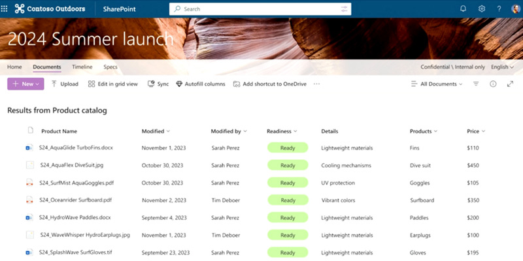Open S24_HydroWave Paddles.docx
The image size is (523, 261).
coord(75,217)
